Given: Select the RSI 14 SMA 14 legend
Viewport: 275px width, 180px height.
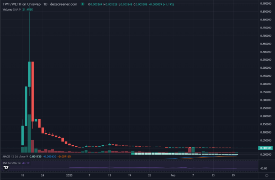Looking at the screenshot, I should pos(11,163).
